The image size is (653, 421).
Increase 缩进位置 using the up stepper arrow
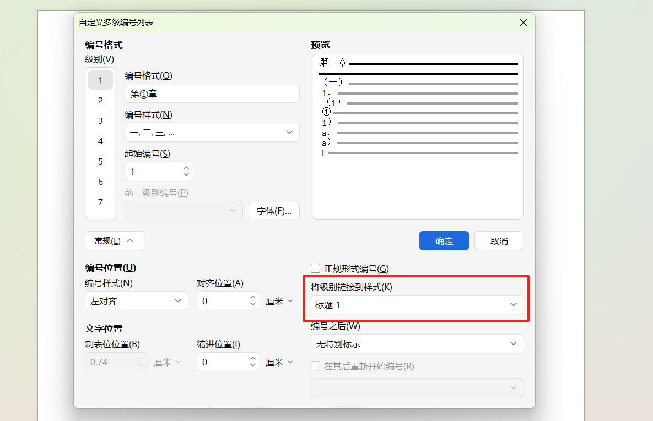point(252,359)
